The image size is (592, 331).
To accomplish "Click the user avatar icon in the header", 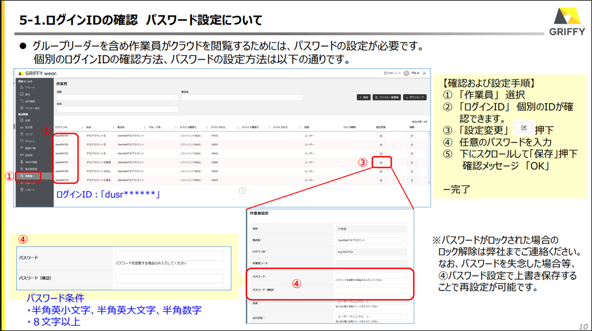I will (406, 73).
